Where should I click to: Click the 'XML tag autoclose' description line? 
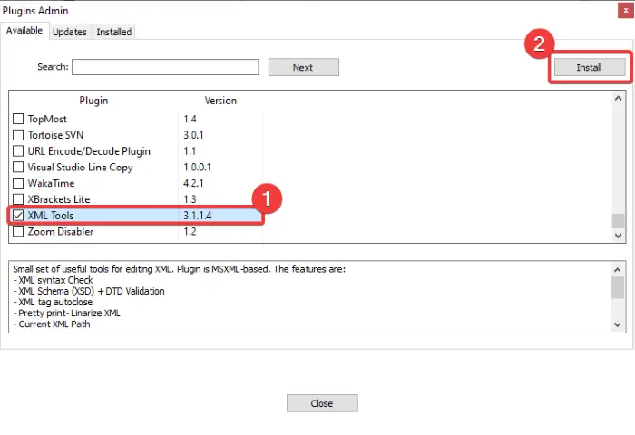click(53, 302)
